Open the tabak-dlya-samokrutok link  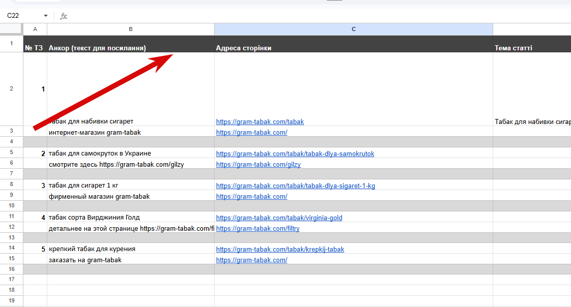295,153
